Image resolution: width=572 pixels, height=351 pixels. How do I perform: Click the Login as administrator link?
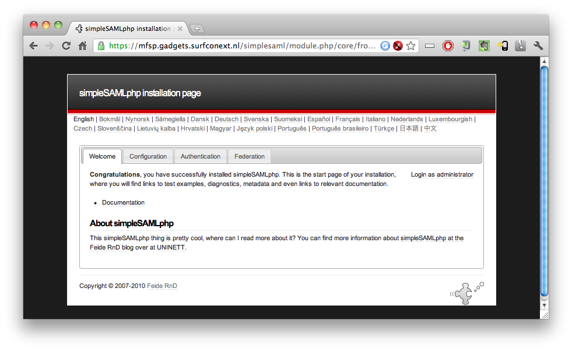tap(442, 175)
